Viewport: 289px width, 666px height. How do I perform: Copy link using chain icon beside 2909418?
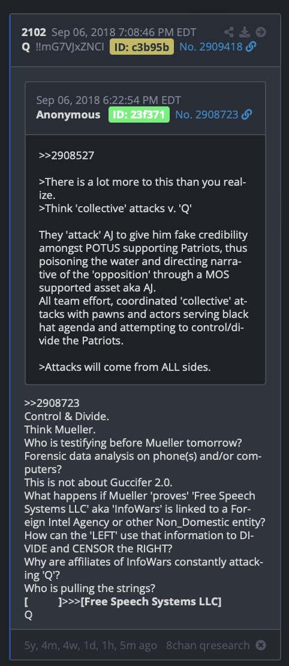tap(251, 47)
